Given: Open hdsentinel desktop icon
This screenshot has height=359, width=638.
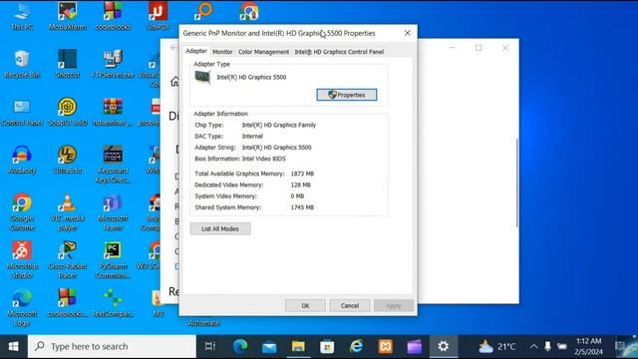Looking at the screenshot, I should tap(113, 113).
